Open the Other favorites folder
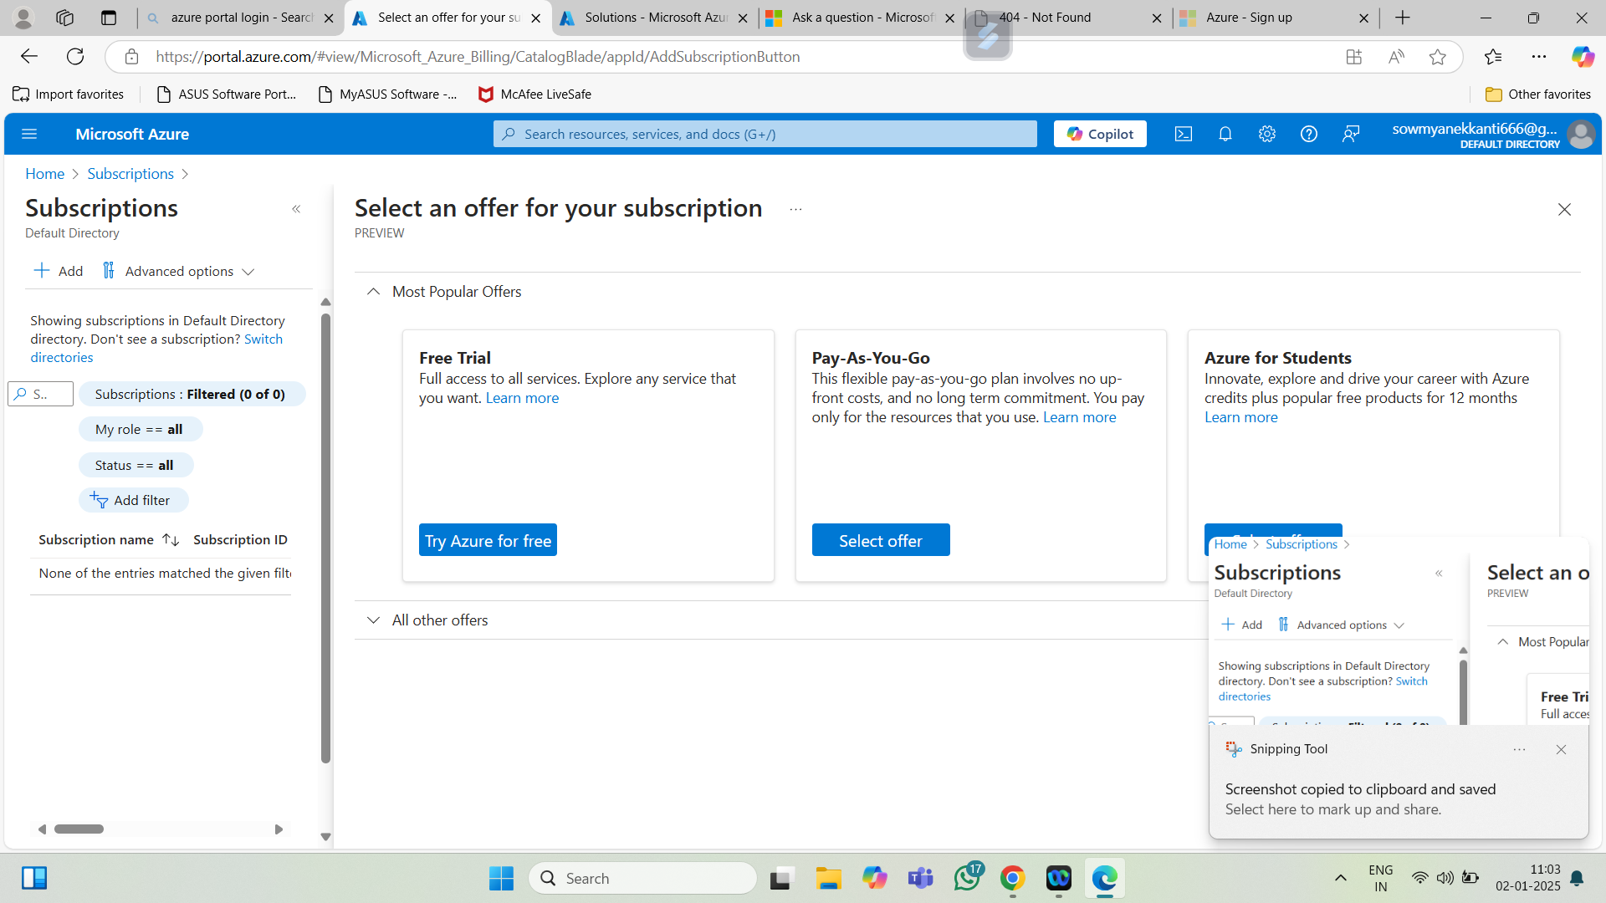This screenshot has width=1606, height=903. (1538, 94)
